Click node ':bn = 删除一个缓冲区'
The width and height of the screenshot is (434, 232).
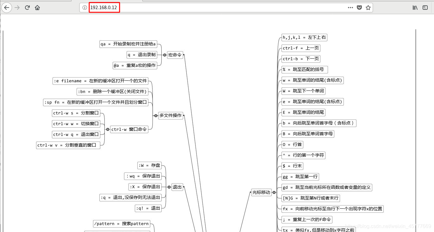pos(113,92)
